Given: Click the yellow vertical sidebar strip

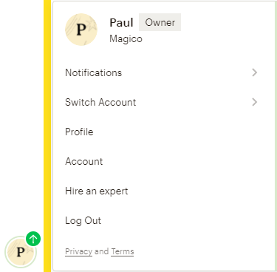Looking at the screenshot, I should (x=47, y=136).
